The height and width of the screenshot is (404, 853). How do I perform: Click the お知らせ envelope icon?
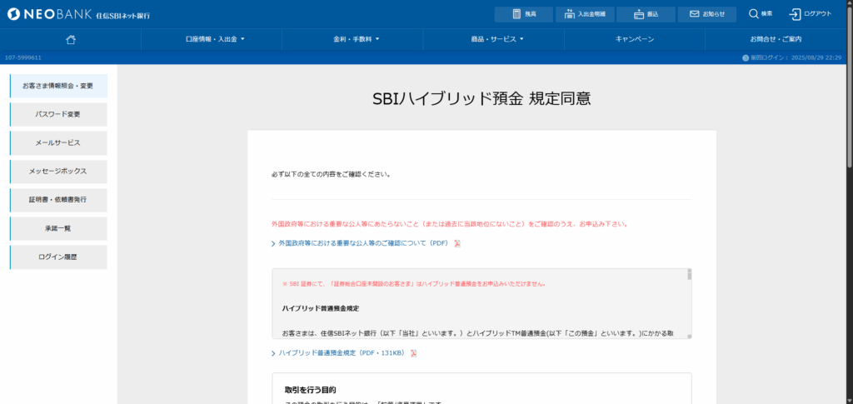coord(694,14)
